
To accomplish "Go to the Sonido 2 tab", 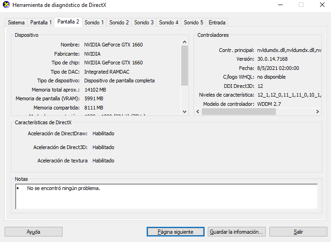I will click(x=119, y=23).
